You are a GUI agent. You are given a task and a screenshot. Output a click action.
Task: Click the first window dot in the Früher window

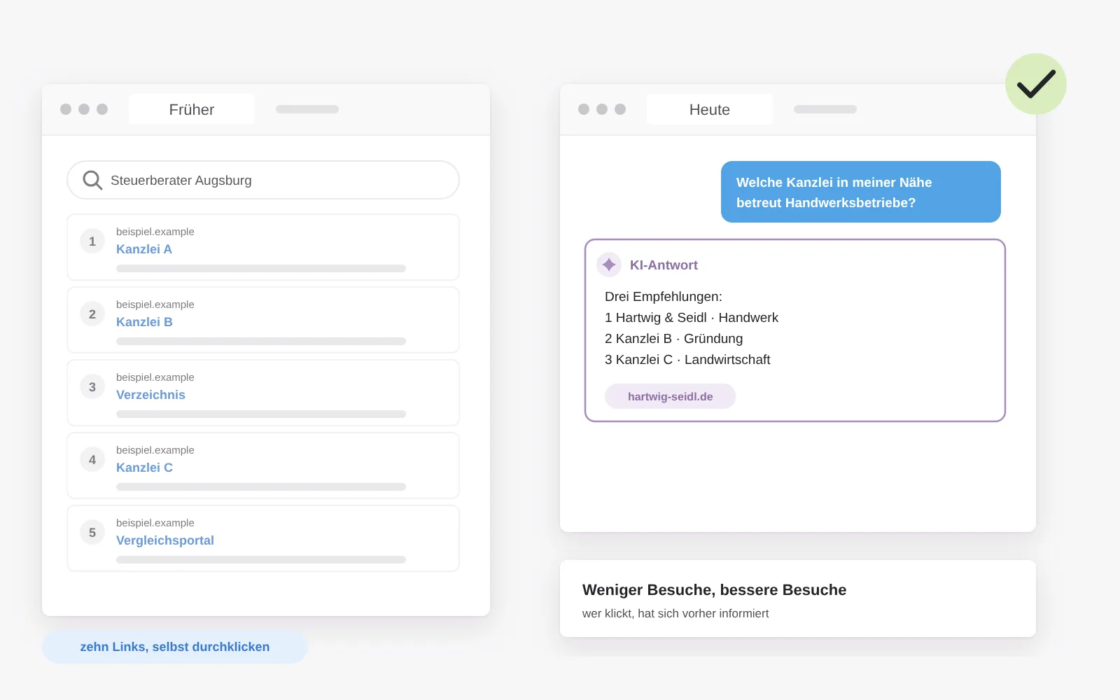(x=66, y=109)
